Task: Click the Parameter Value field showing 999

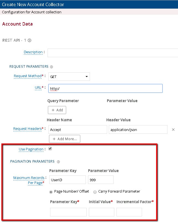Action: pos(100,180)
